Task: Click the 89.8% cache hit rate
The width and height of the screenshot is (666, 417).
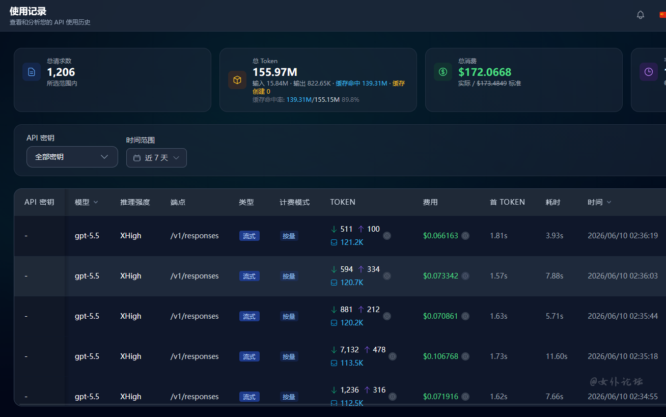Action: 350,100
